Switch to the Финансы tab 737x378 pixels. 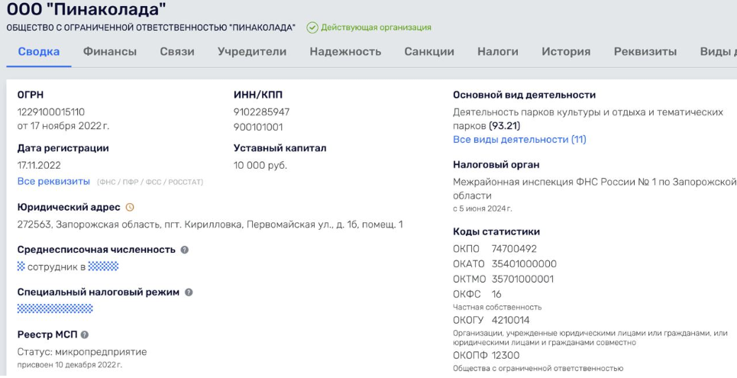point(109,52)
